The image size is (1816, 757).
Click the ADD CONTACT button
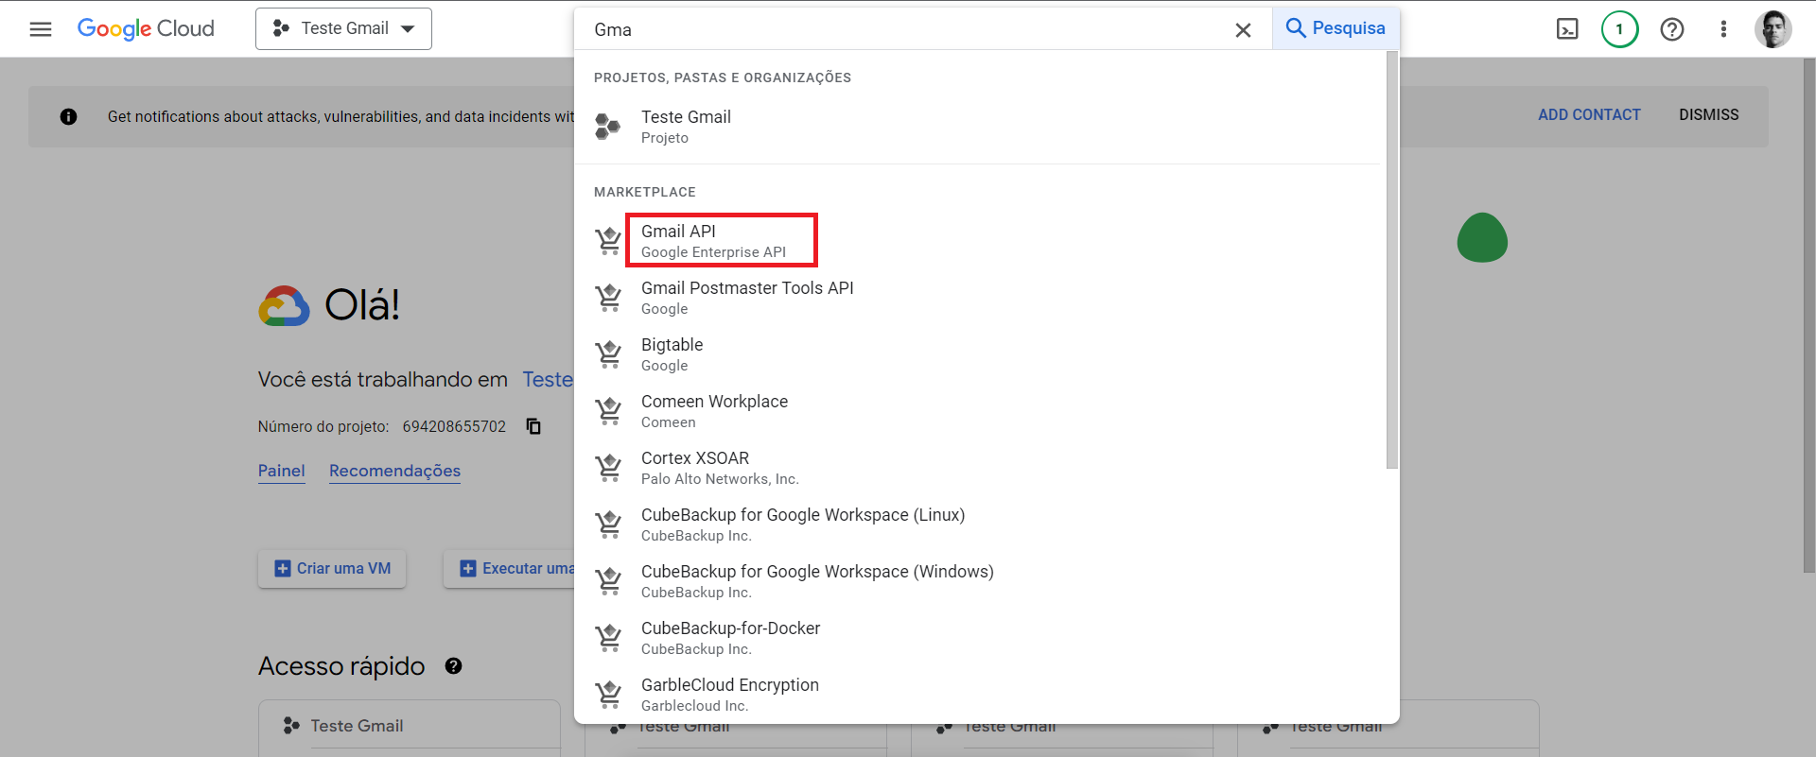pyautogui.click(x=1589, y=115)
